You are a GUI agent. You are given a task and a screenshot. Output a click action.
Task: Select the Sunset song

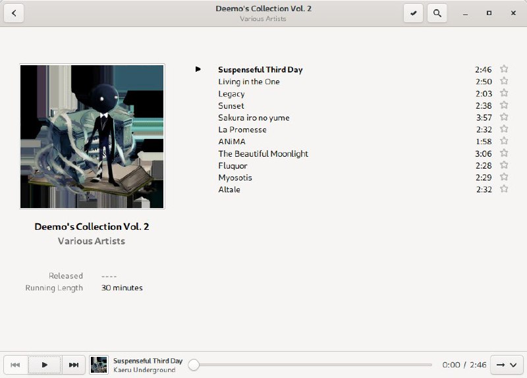point(231,106)
